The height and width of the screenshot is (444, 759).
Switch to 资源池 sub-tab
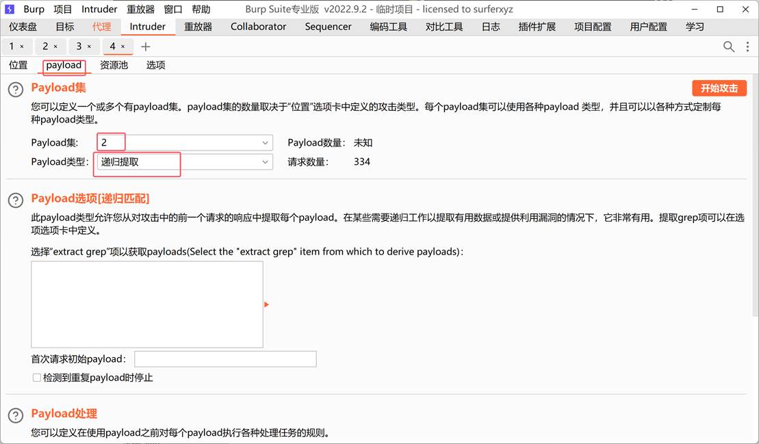(114, 65)
